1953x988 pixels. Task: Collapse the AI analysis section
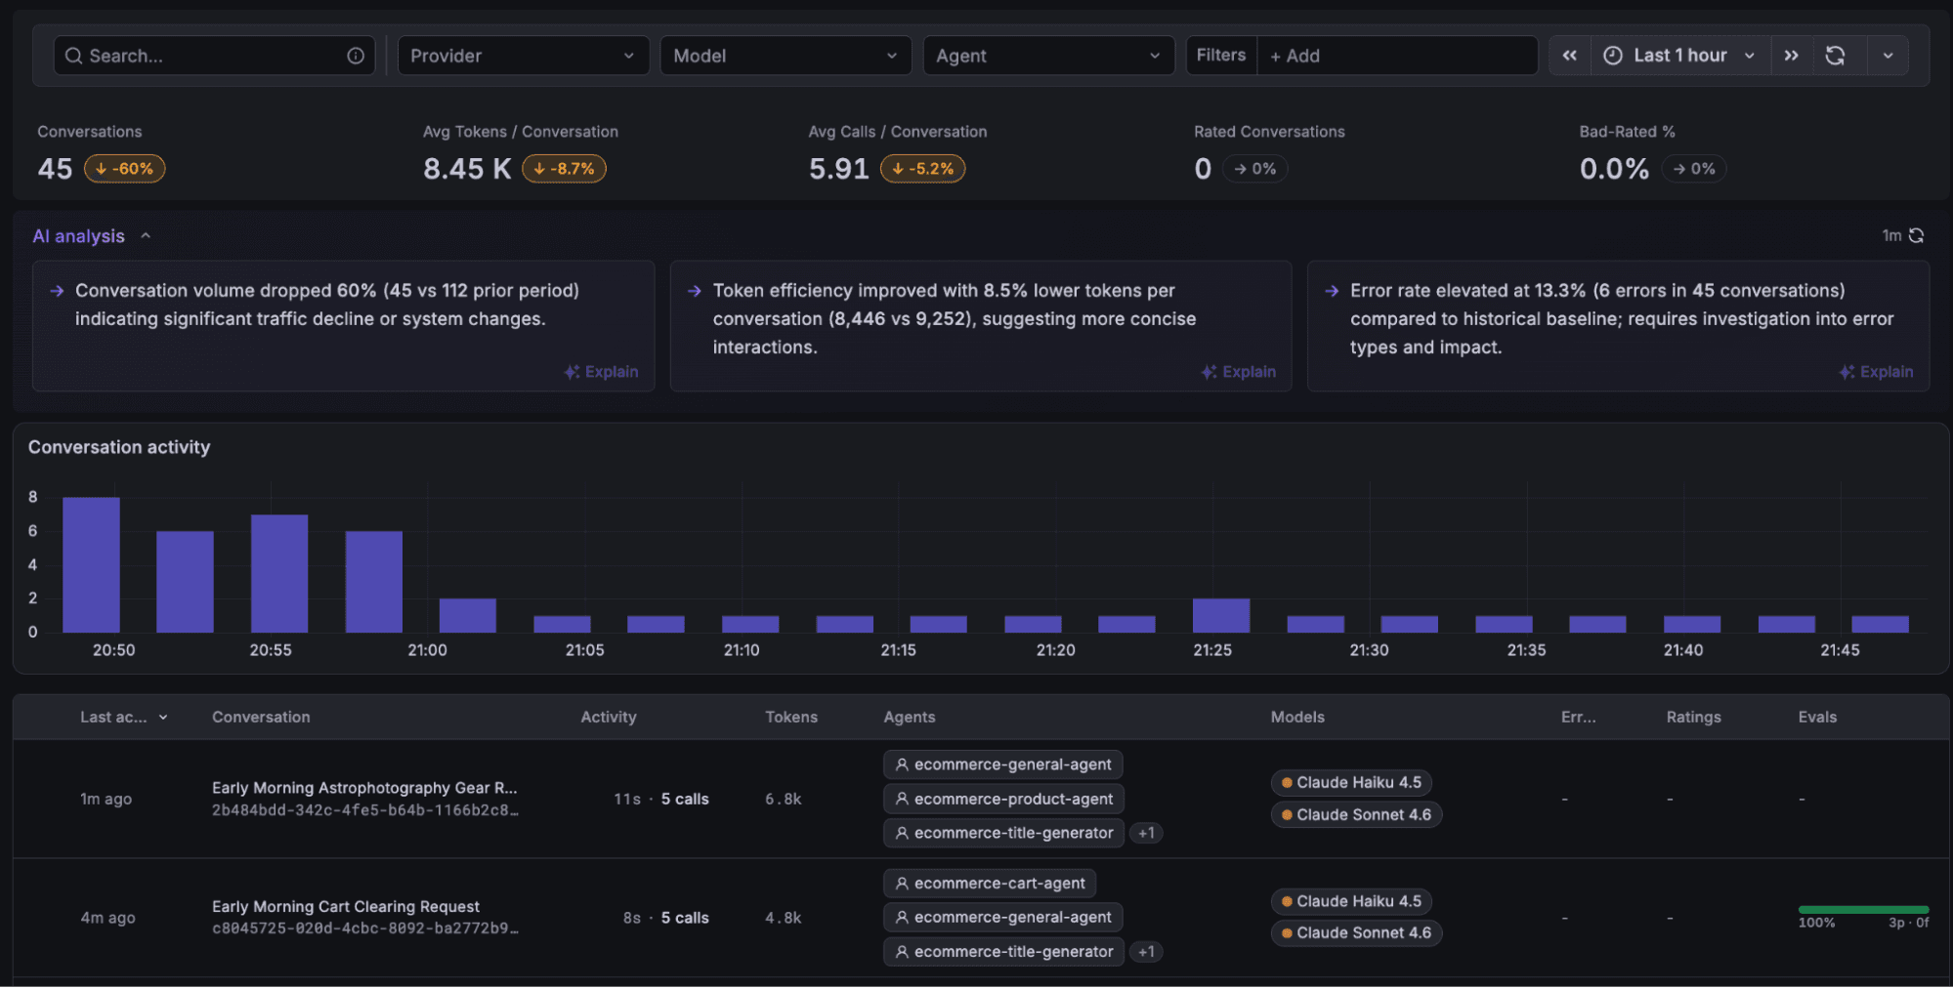click(146, 235)
